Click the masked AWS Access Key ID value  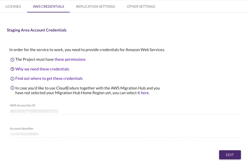point(34,111)
